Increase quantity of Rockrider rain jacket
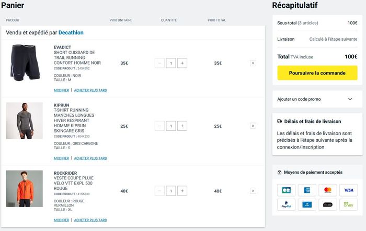Viewport: 366px width, 231px height. point(182,191)
